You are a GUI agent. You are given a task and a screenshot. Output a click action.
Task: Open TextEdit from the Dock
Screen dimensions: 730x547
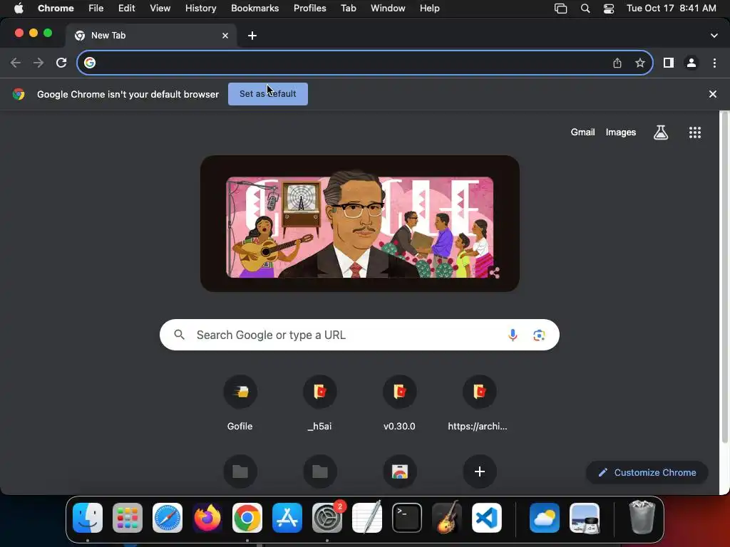(367, 517)
